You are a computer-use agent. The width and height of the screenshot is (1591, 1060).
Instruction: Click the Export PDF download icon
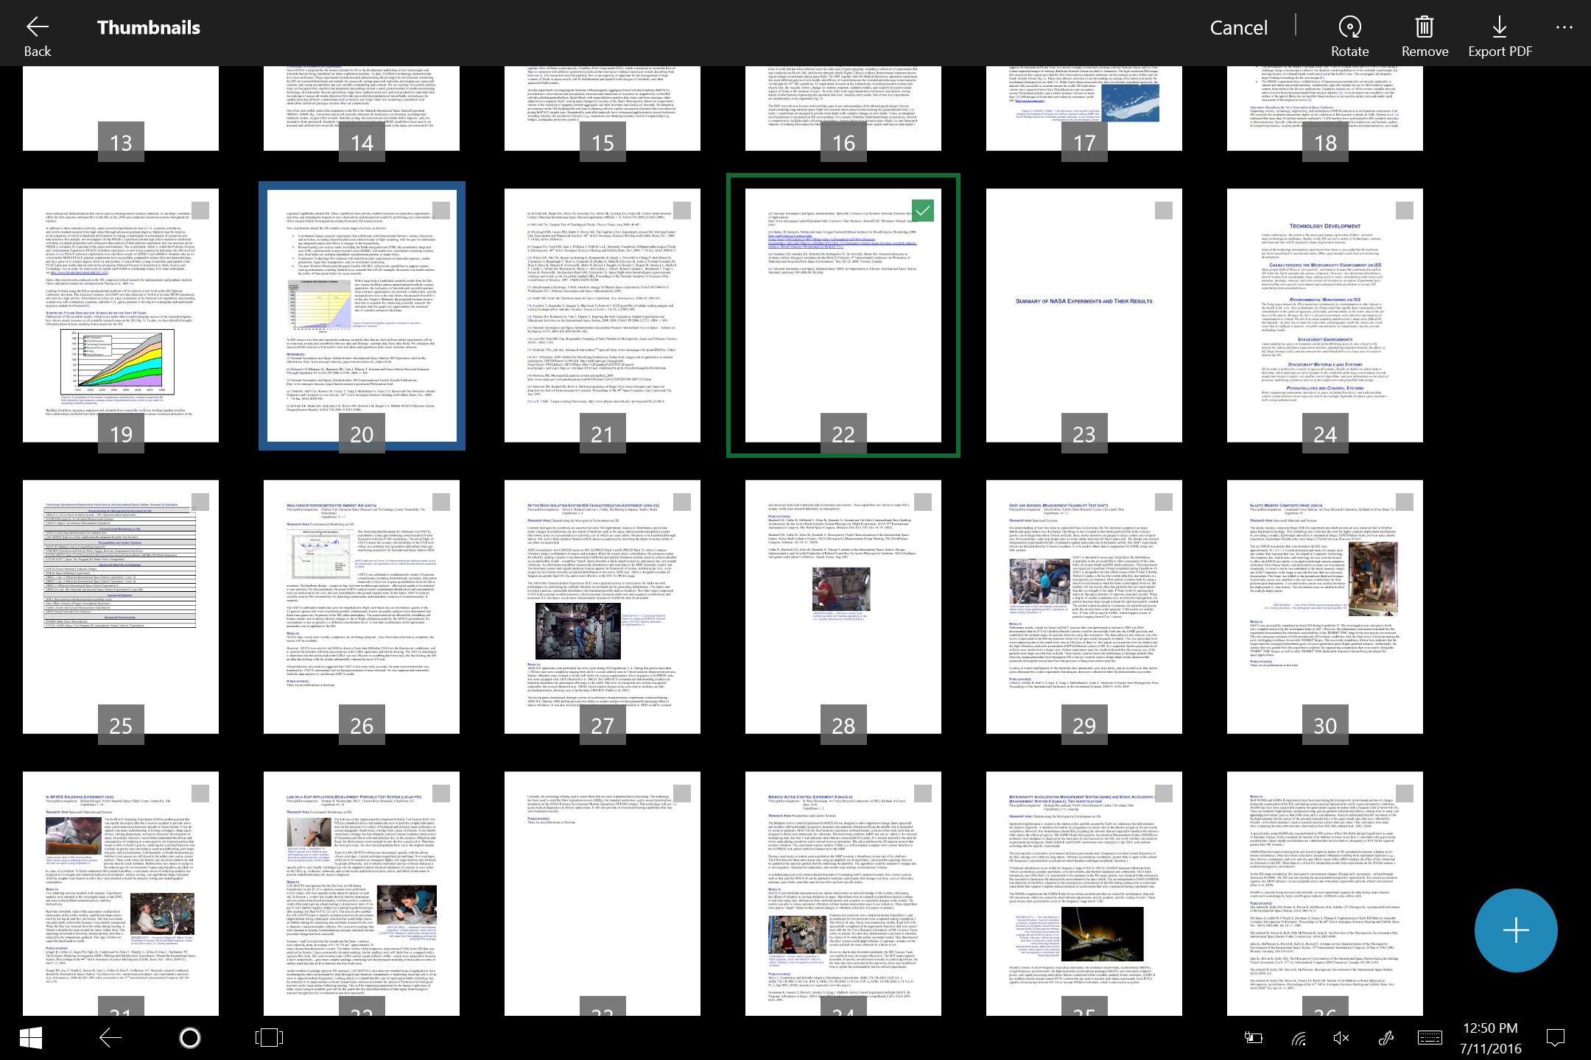(x=1498, y=27)
